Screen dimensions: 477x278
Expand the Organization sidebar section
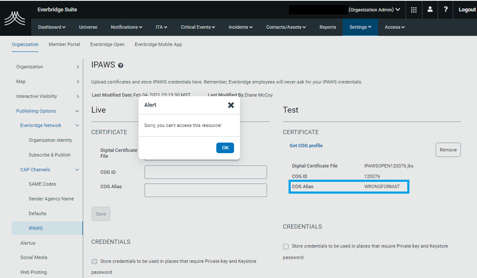point(78,67)
